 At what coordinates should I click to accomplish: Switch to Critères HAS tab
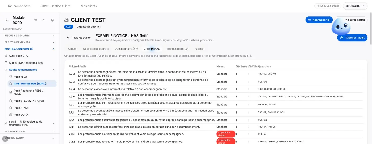pyautogui.click(x=152, y=49)
